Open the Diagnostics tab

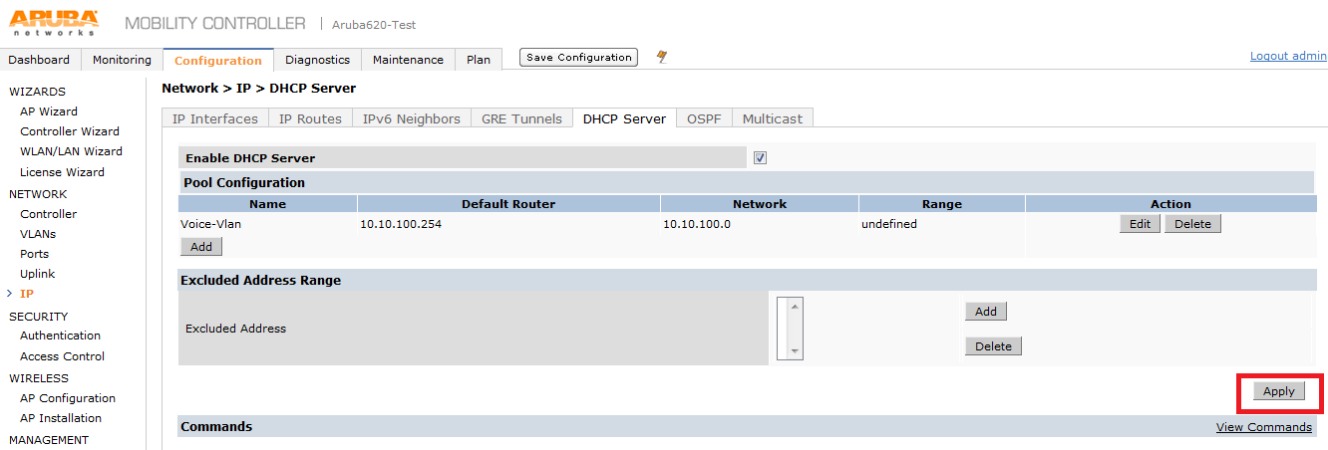[317, 60]
